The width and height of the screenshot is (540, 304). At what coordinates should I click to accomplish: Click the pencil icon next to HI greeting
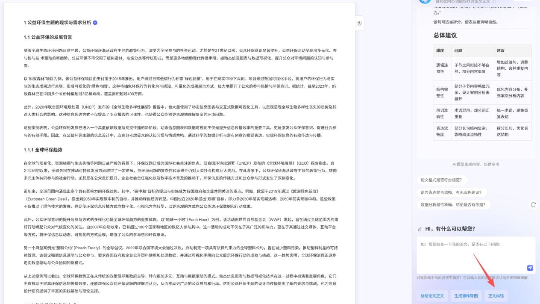click(x=420, y=229)
